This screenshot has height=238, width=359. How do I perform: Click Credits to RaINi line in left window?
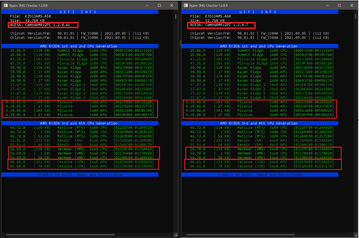[80, 175]
